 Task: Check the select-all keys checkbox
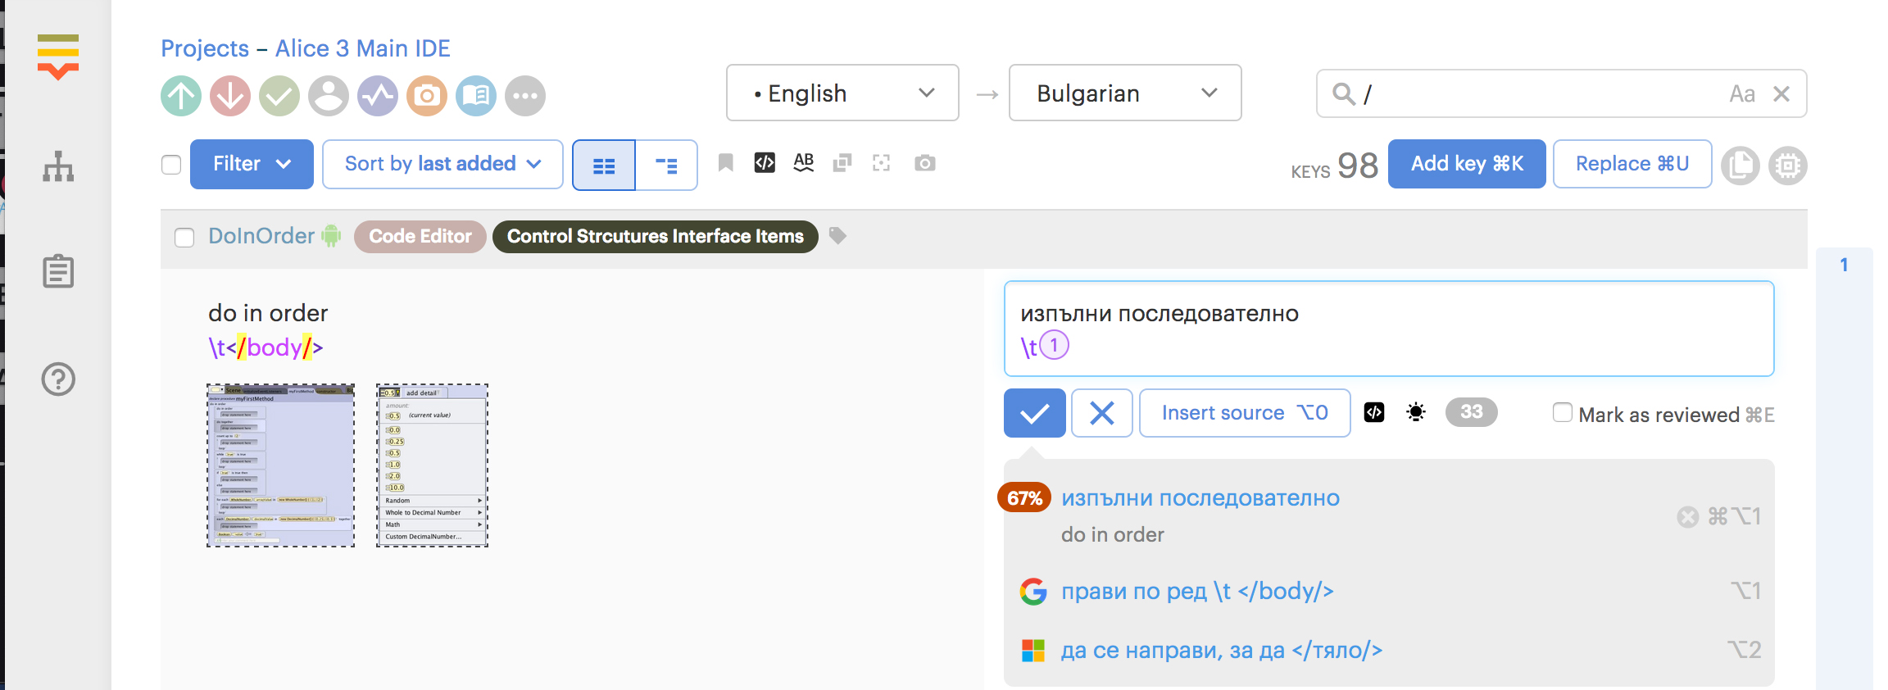click(171, 165)
